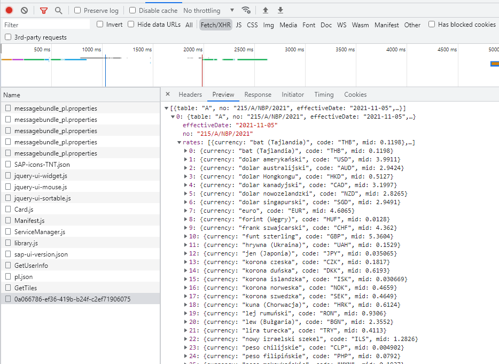Select Fetch/XHR type filter
This screenshot has width=499, height=364.
click(x=216, y=25)
